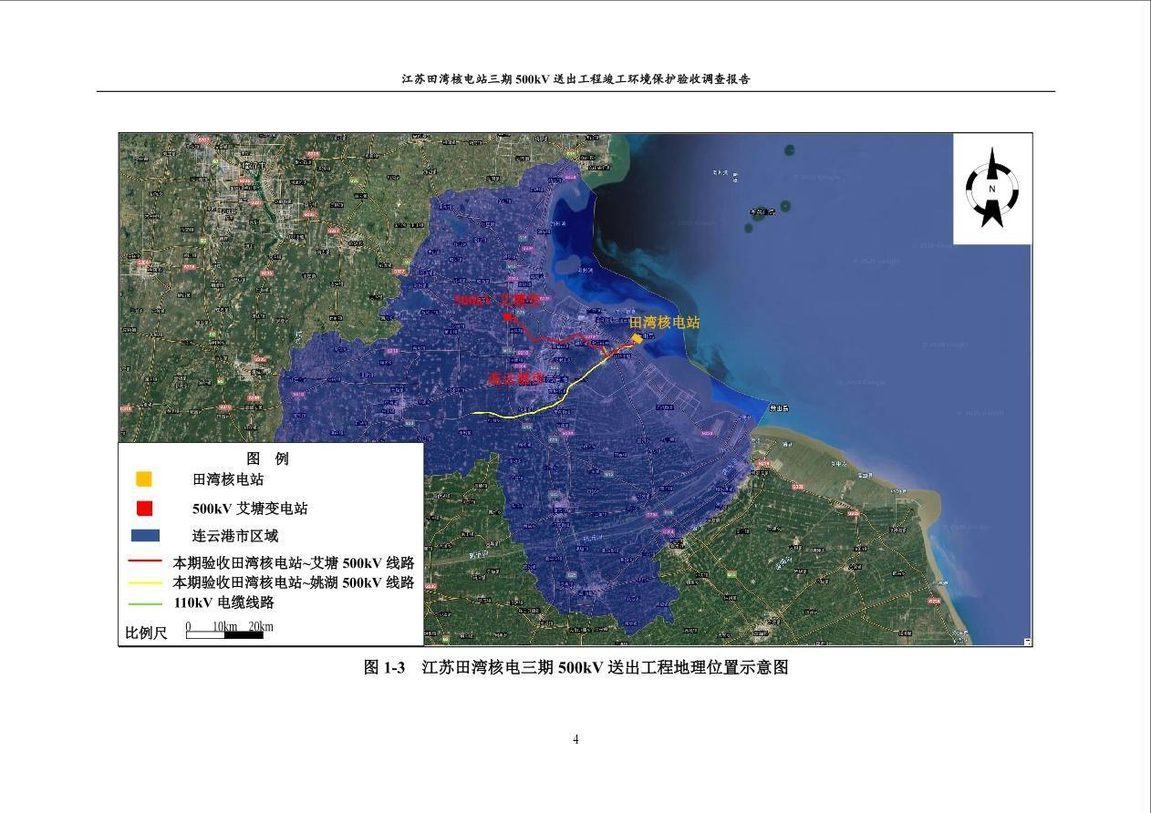Click the 图 1-3 figure caption
Viewport: 1151px width, 813px height.
click(575, 667)
